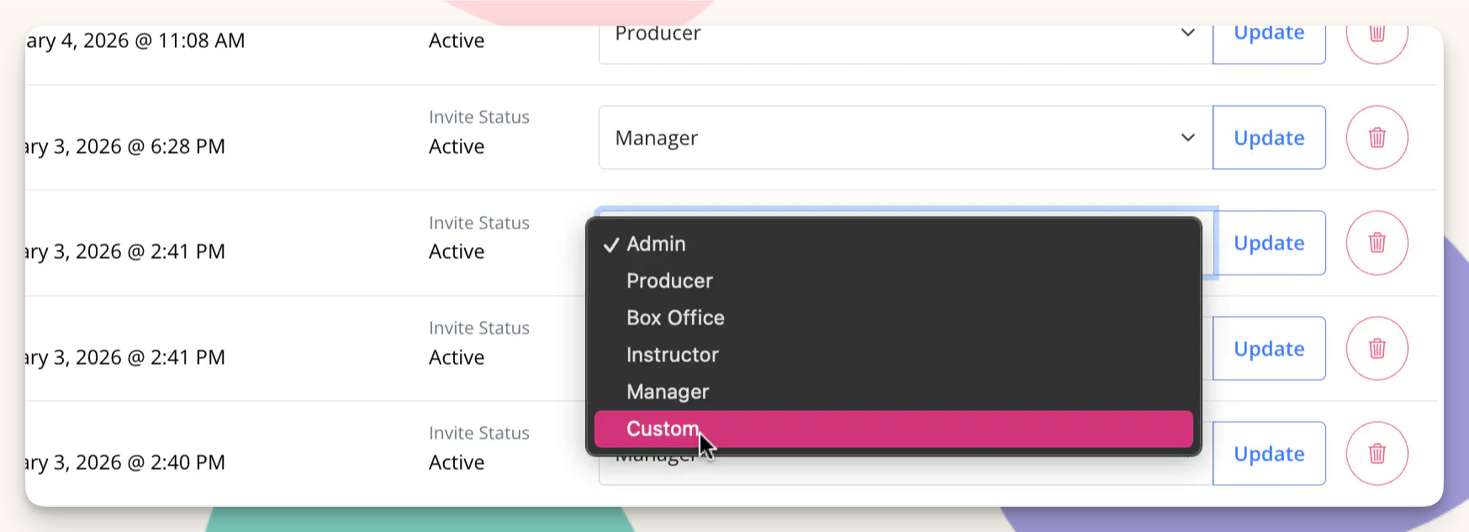Click the Active status in the 6:28 PM row
This screenshot has height=532, width=1469.
coord(457,147)
